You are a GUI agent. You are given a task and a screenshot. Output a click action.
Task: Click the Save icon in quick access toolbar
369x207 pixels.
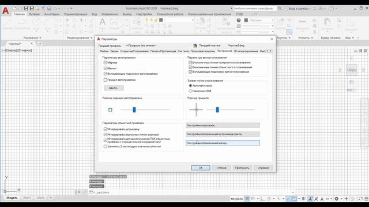(26, 9)
